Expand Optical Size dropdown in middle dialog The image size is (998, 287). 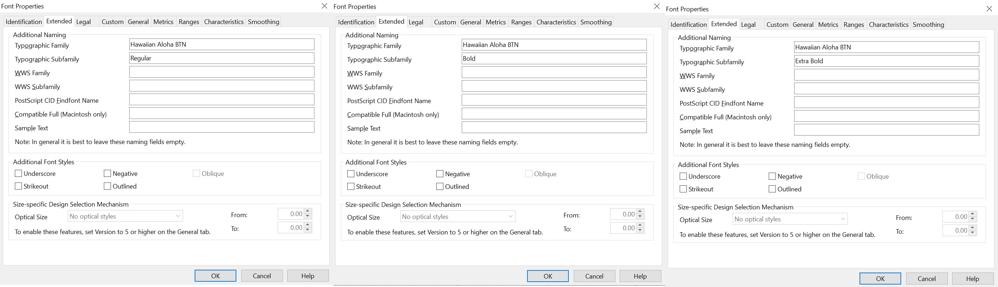tap(458, 216)
